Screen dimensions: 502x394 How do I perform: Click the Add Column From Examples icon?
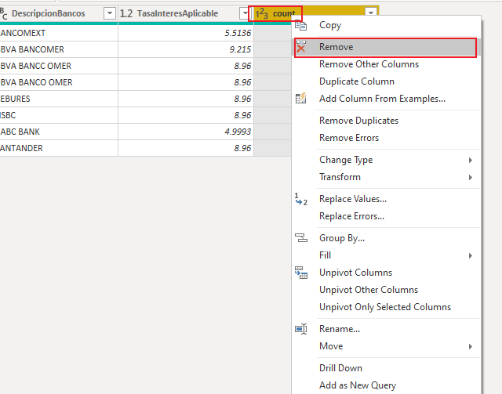(x=301, y=99)
